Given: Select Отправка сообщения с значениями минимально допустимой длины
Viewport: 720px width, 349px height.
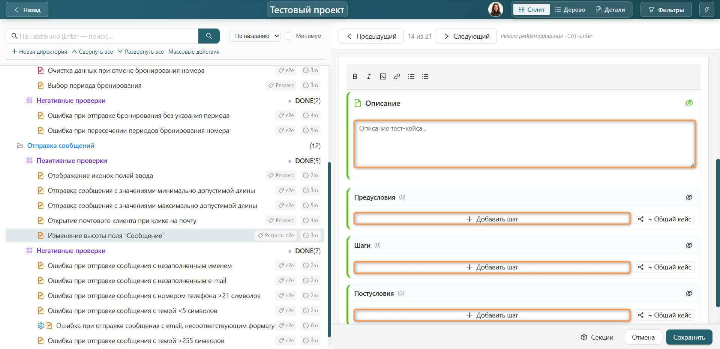Looking at the screenshot, I should [x=151, y=191].
